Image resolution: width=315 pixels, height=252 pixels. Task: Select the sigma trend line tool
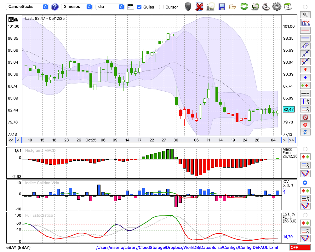(305, 62)
